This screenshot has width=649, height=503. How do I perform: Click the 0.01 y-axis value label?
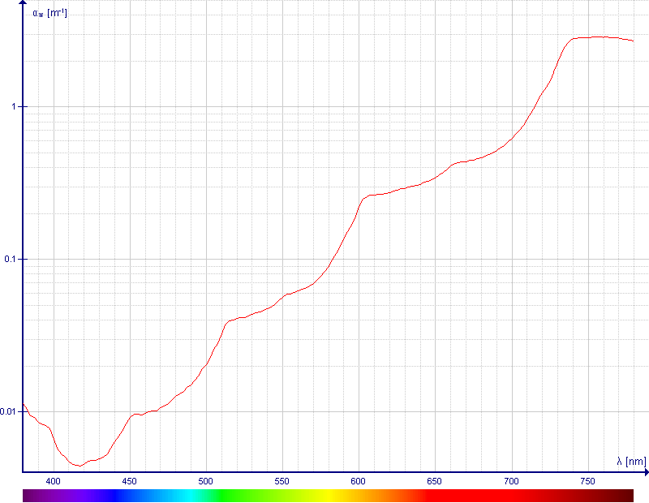pyautogui.click(x=10, y=412)
